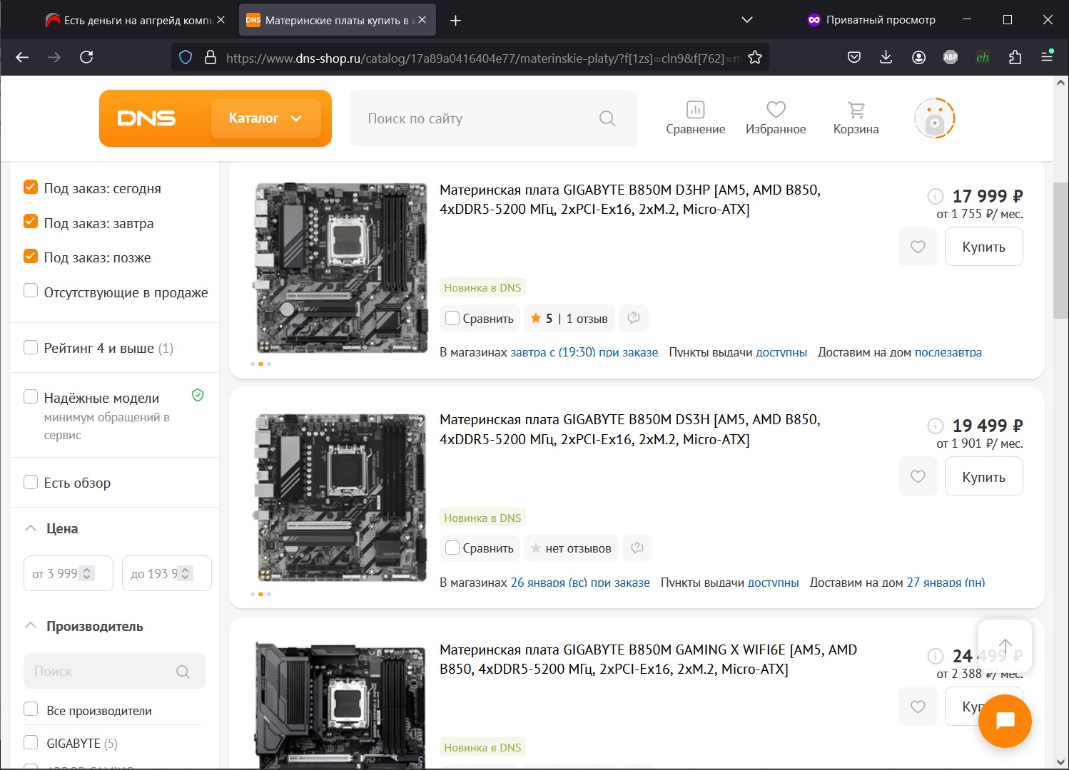Check 'Рейтинг 4 и выше' filter
Image resolution: width=1069 pixels, height=770 pixels.
pos(31,347)
